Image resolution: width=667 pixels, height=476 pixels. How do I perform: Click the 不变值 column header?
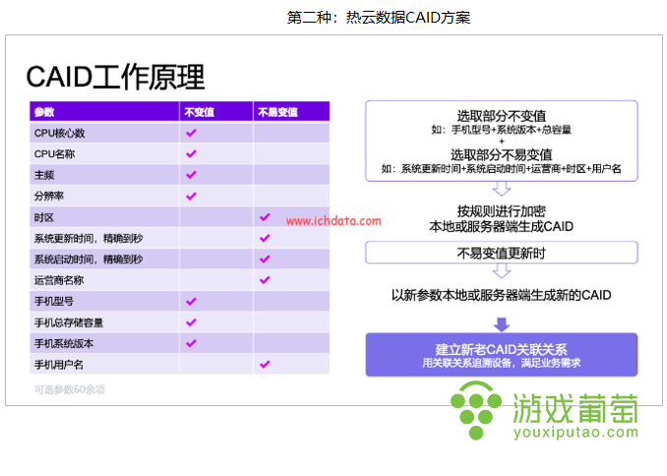click(216, 112)
